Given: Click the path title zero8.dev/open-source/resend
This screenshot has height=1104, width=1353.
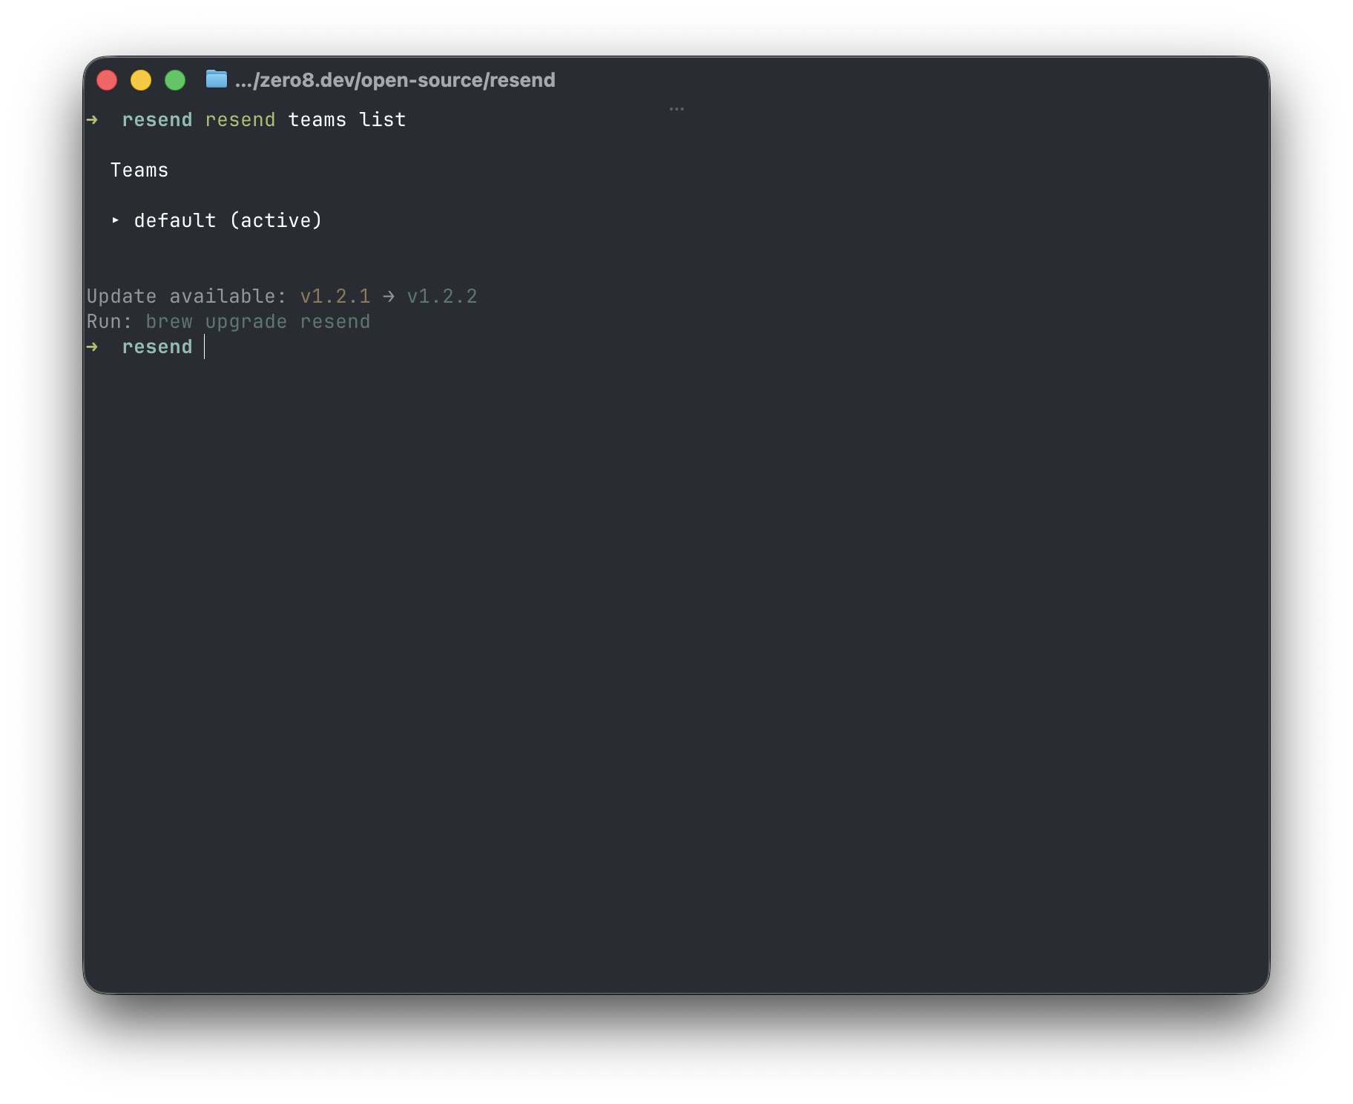Looking at the screenshot, I should pyautogui.click(x=395, y=80).
